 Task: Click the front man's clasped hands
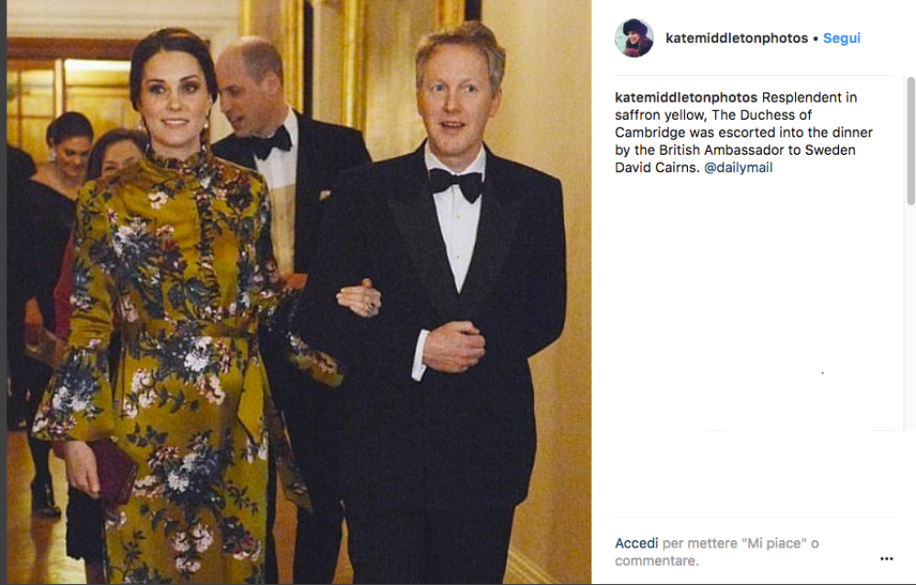click(x=453, y=347)
